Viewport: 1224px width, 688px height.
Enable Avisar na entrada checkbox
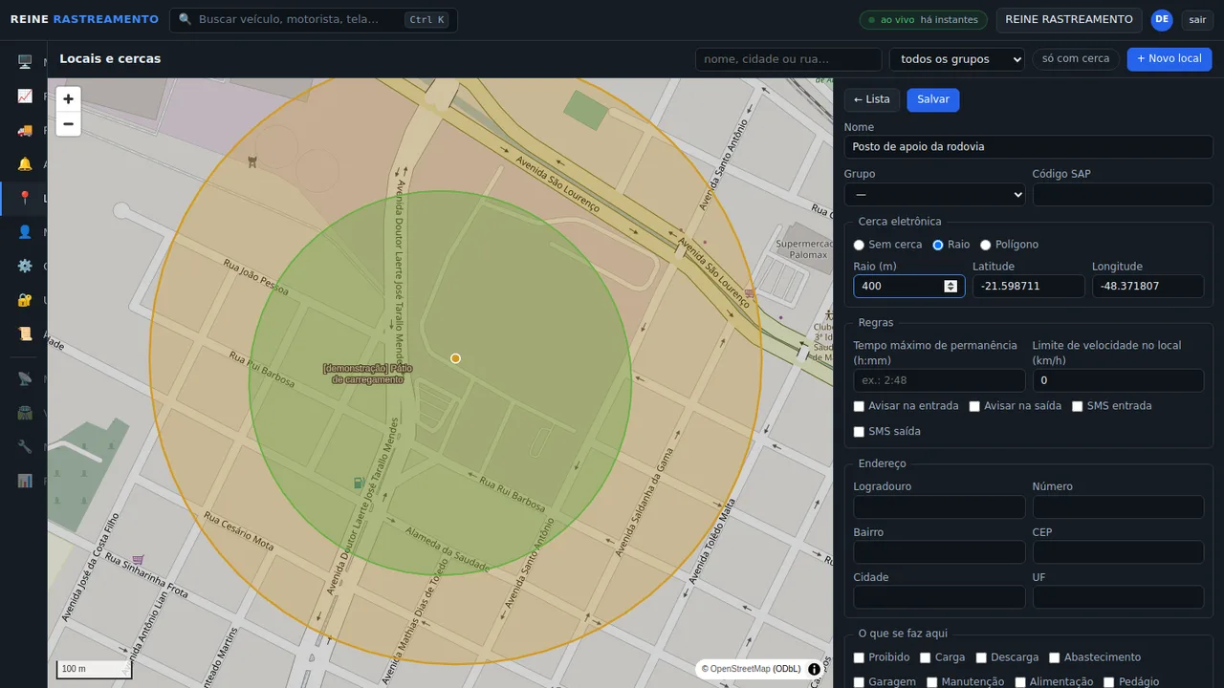(x=859, y=407)
